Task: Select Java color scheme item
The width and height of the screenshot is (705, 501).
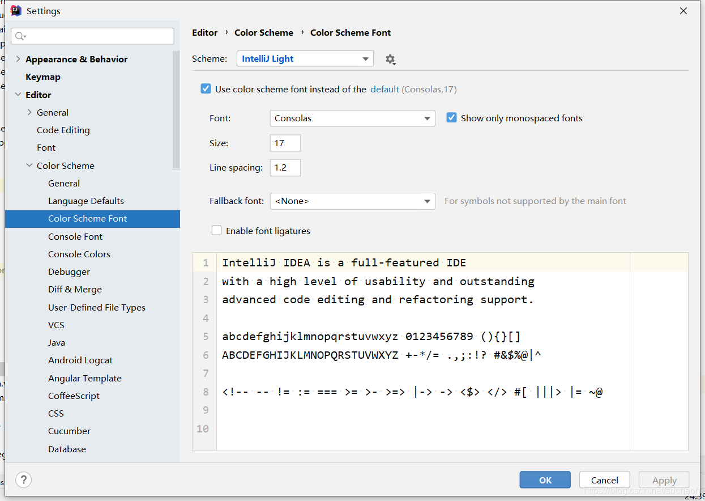Action: (x=57, y=343)
